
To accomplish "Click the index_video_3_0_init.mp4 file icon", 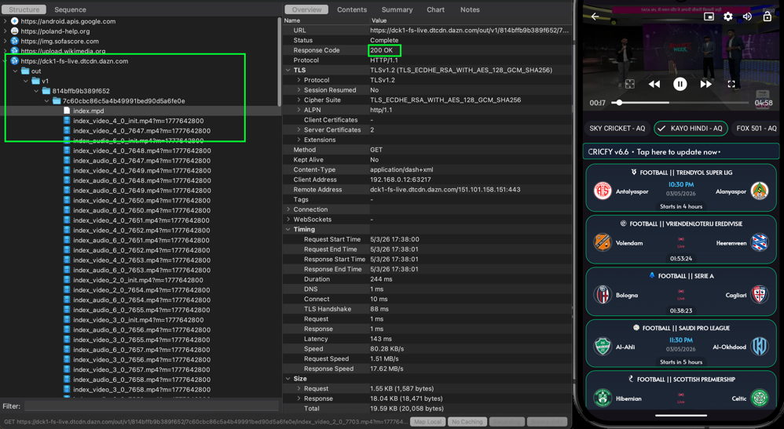I will (67, 320).
